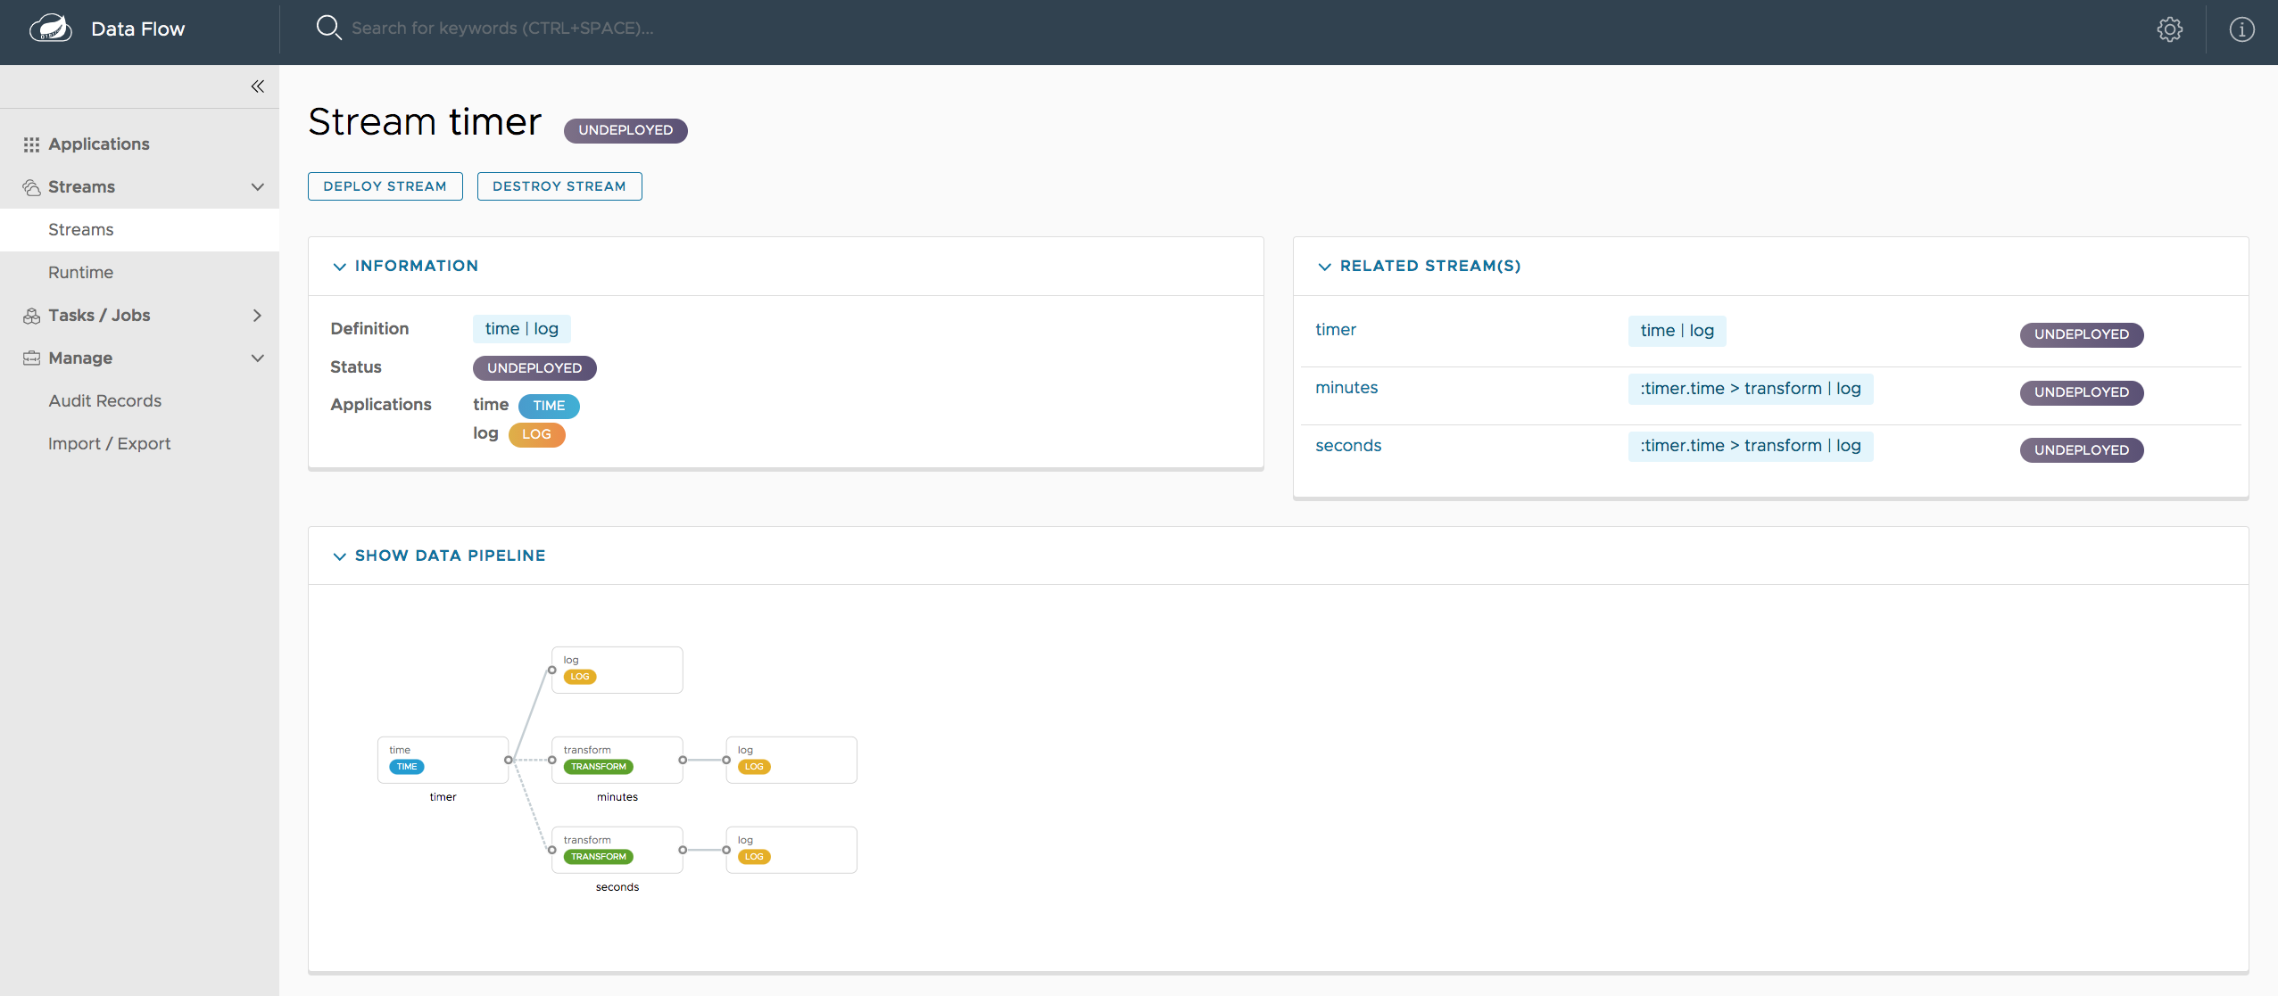Open the settings gear icon
Viewport: 2278px width, 996px height.
(x=2169, y=28)
